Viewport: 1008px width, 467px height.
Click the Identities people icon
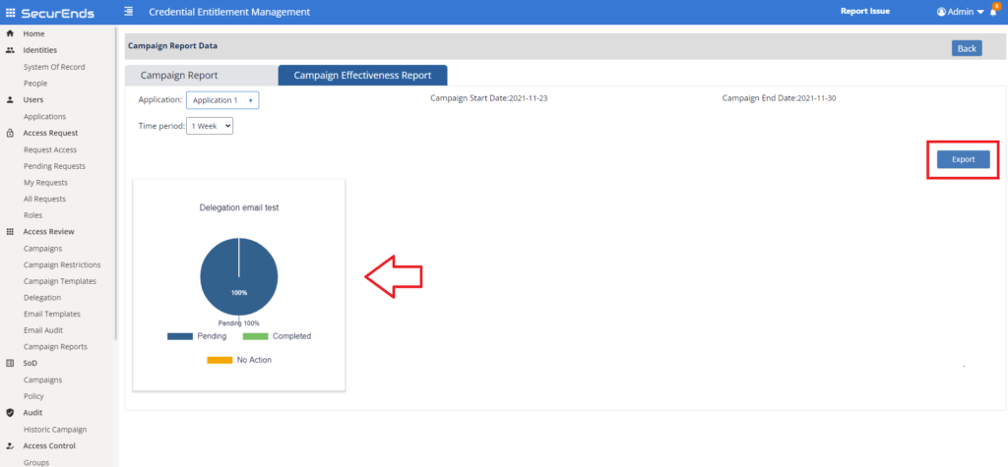click(10, 50)
